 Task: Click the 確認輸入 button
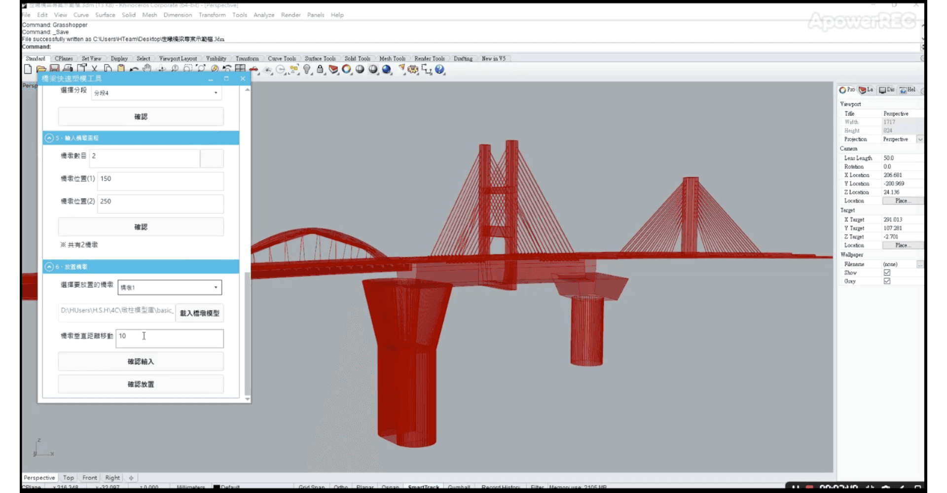(141, 362)
